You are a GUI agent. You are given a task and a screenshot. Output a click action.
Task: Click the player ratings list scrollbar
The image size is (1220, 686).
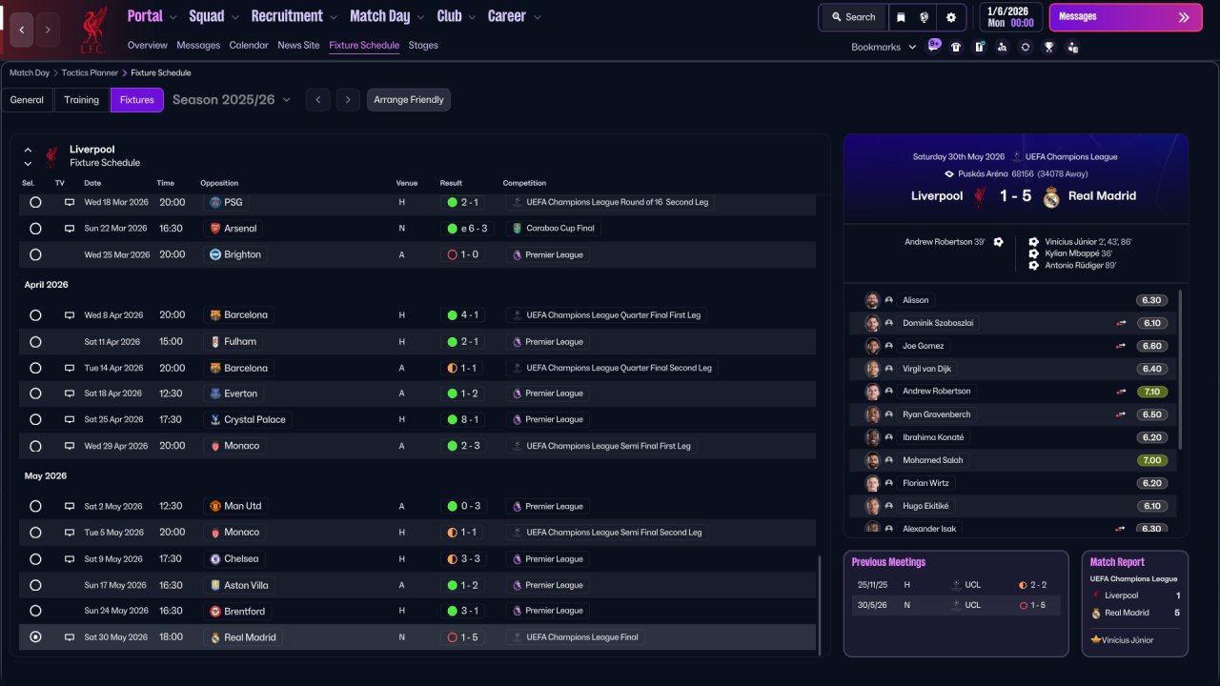pos(1181,370)
